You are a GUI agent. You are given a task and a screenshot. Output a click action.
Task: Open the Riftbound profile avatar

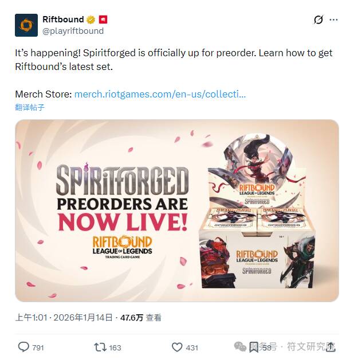[26, 25]
